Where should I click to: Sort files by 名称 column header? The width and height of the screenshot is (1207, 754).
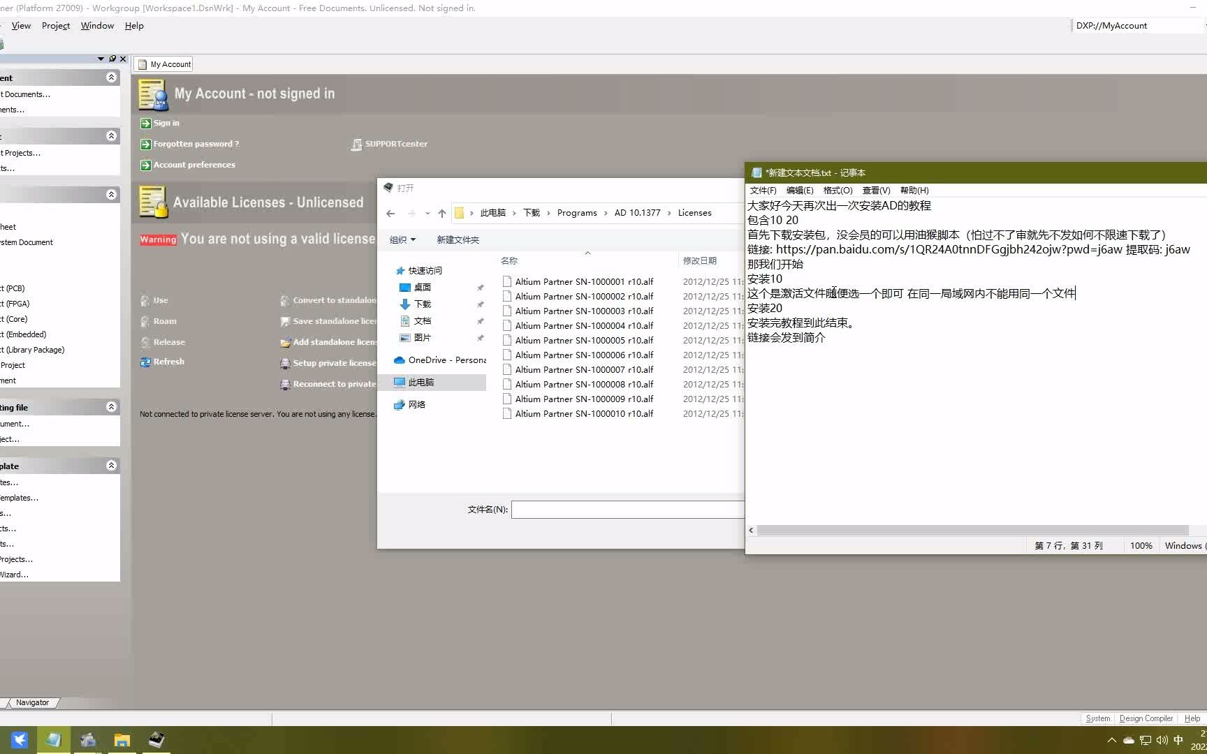(509, 261)
